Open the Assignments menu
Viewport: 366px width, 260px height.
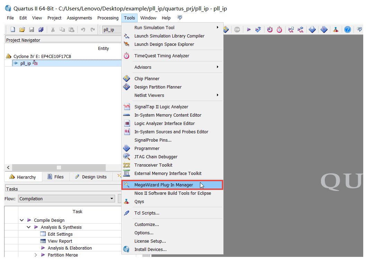(x=79, y=18)
